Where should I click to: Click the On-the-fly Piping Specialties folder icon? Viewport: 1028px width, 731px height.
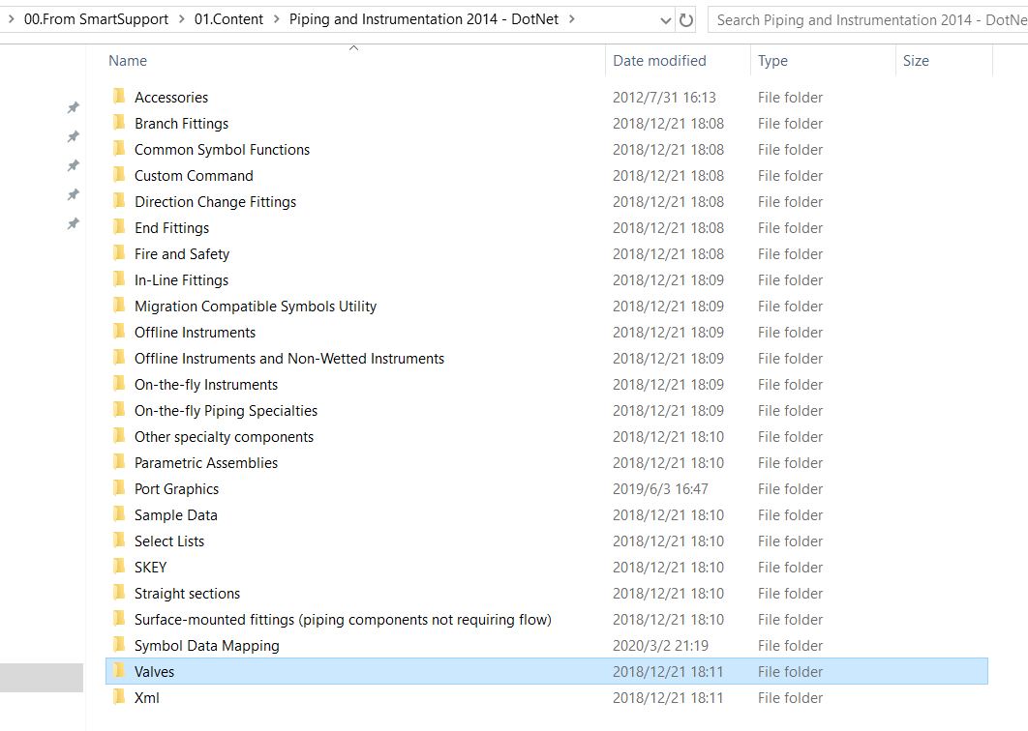(119, 410)
